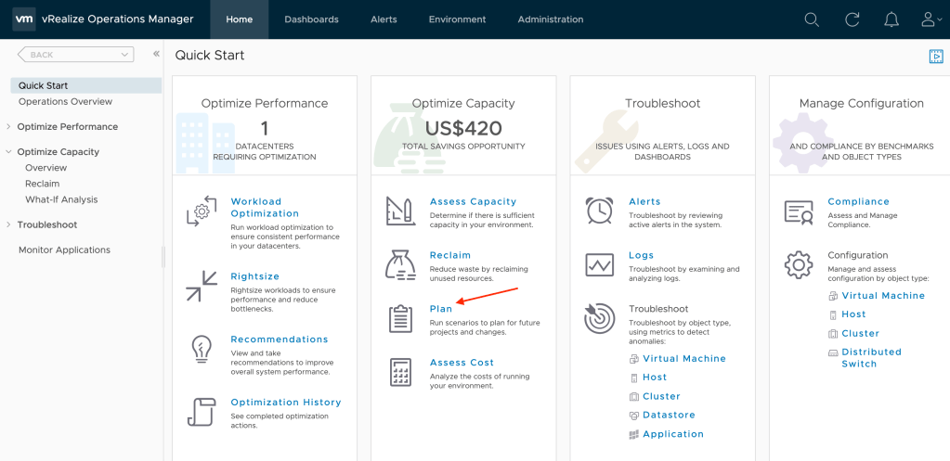
Task: Select What-If Analysis in sidebar
Action: coord(61,199)
